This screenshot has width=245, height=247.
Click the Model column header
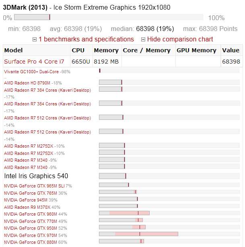pos(13,50)
